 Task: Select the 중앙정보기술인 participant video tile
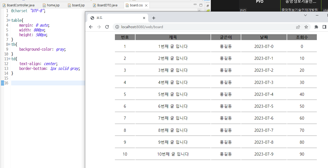tap(301, 6)
